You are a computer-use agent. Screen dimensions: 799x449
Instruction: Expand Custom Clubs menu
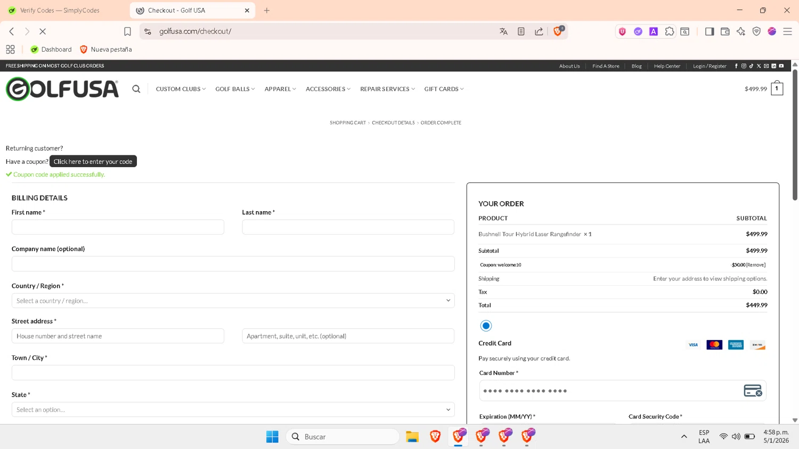coord(181,89)
